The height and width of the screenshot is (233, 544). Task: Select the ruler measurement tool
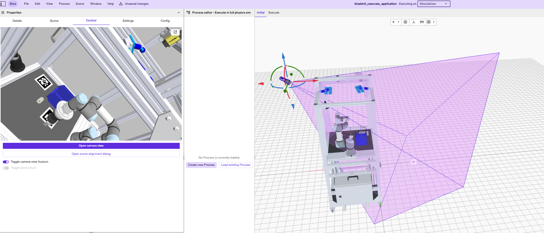point(422,22)
